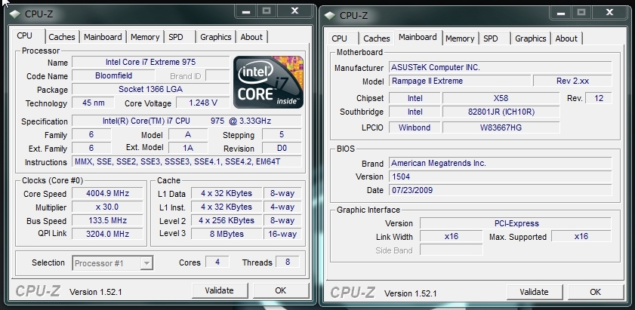This screenshot has width=635, height=310.
Task: Click the CPU-Z icon in the left window title bar
Action: click(x=15, y=14)
